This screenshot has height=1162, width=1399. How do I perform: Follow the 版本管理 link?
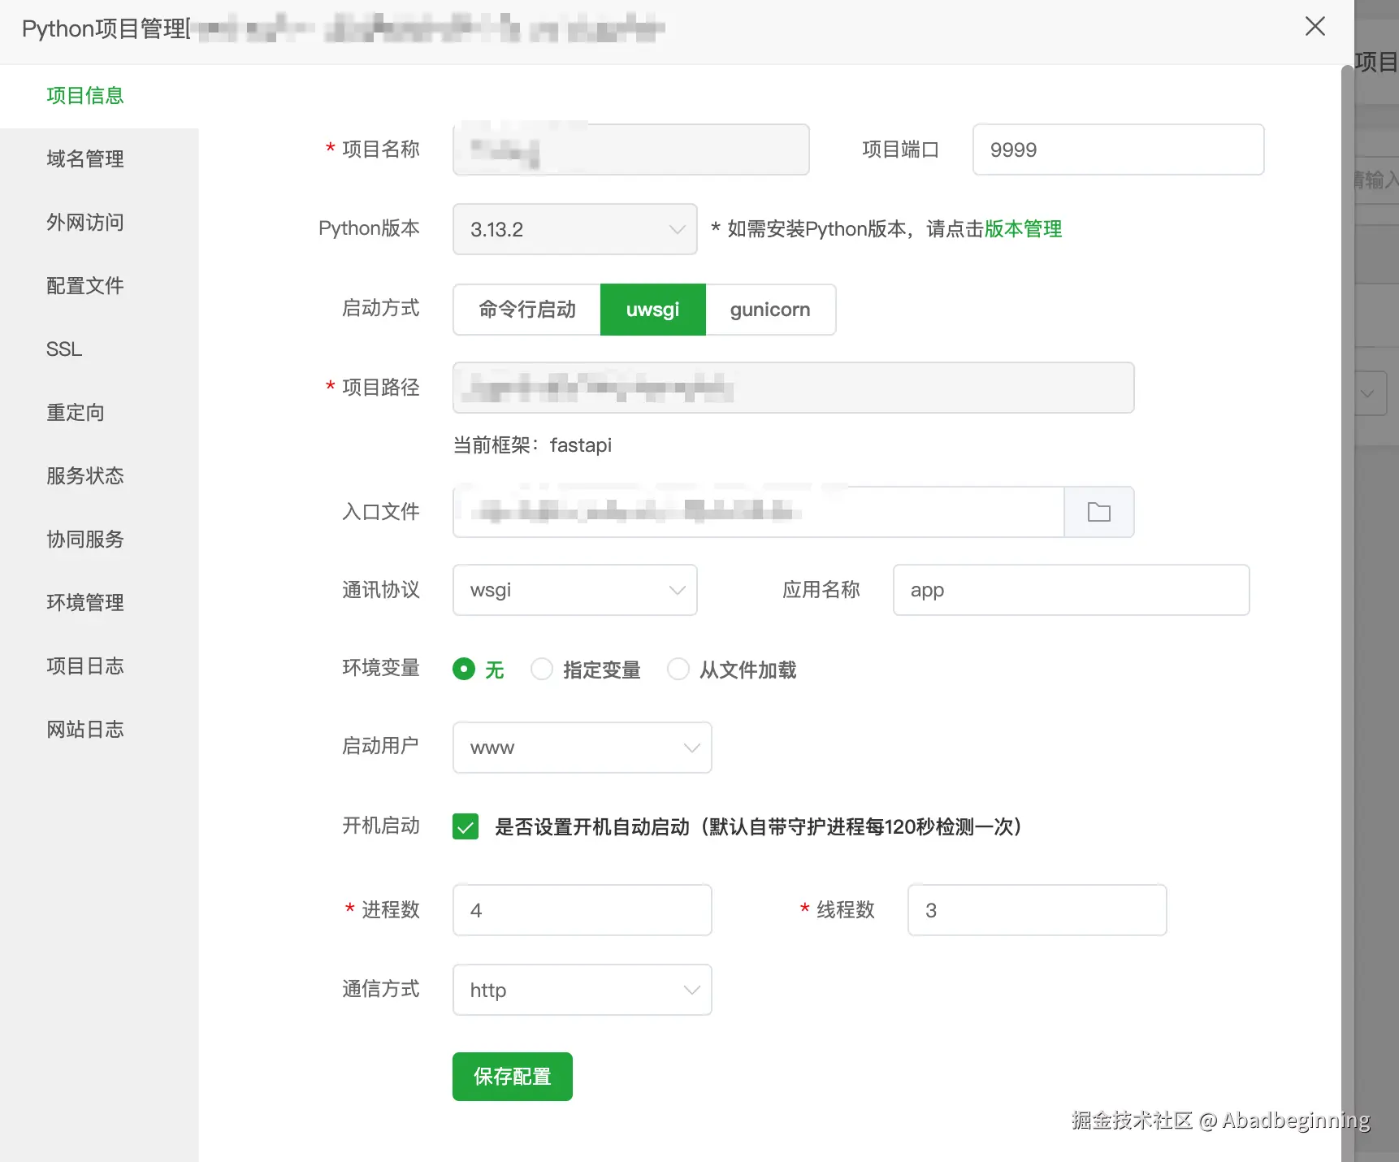[1023, 229]
